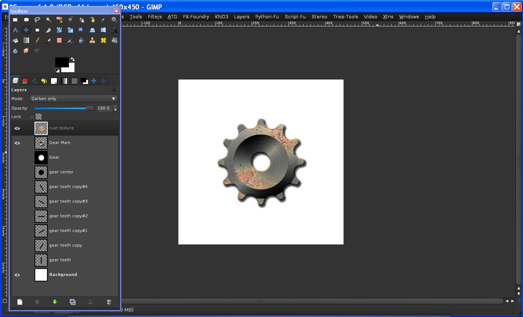Viewport: 523px width, 317px height.
Task: Pick the Smudge tool
Action: point(26,51)
